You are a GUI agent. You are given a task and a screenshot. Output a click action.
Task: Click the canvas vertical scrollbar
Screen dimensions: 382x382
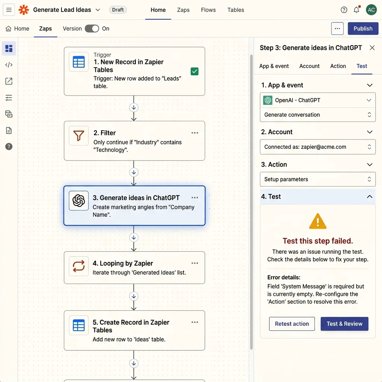(x=251, y=202)
